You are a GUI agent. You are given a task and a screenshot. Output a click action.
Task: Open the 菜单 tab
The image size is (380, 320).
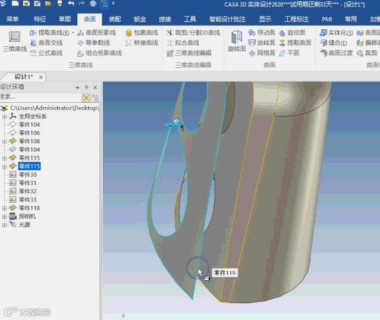click(12, 19)
